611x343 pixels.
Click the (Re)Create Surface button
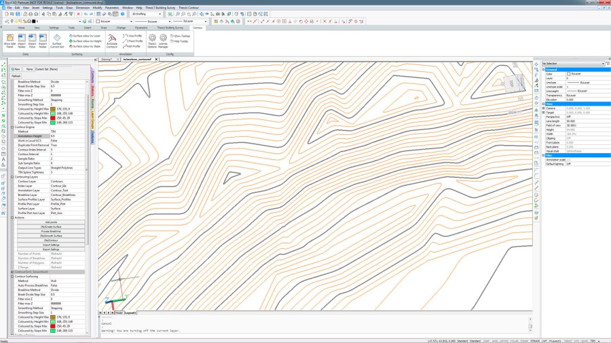click(51, 226)
